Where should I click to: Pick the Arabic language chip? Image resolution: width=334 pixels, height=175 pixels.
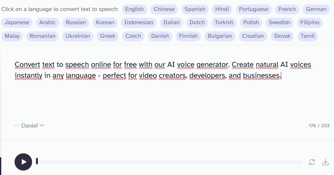48,23
